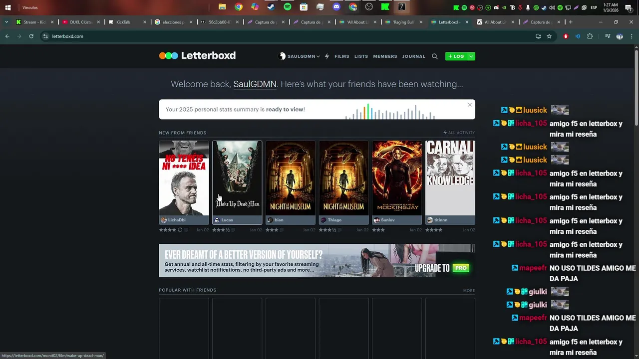Click MORE beside Popular With Friends
Viewport: 639px width, 359px height.
click(x=469, y=290)
